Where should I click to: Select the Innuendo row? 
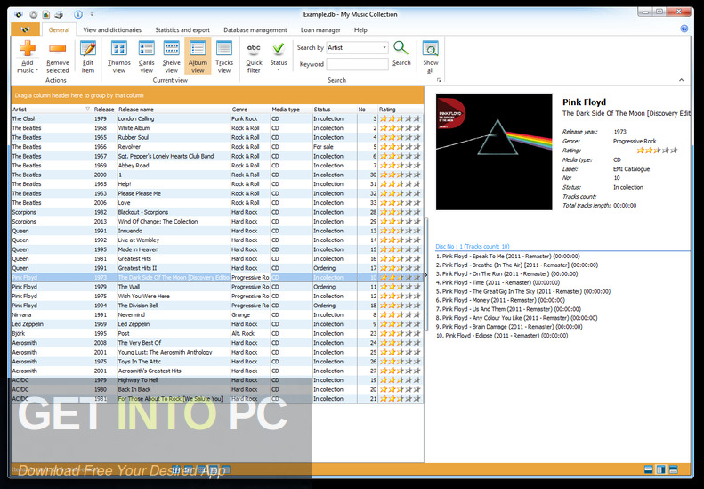pyautogui.click(x=217, y=231)
